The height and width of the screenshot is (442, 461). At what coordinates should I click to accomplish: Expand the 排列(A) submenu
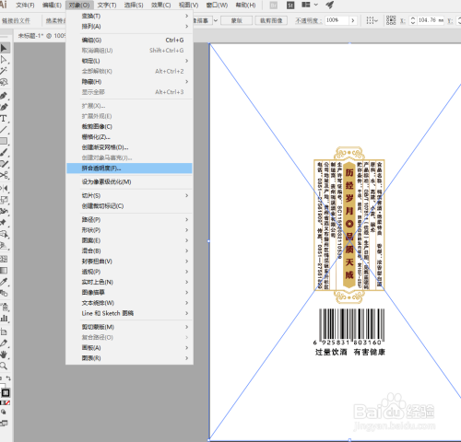coord(129,27)
